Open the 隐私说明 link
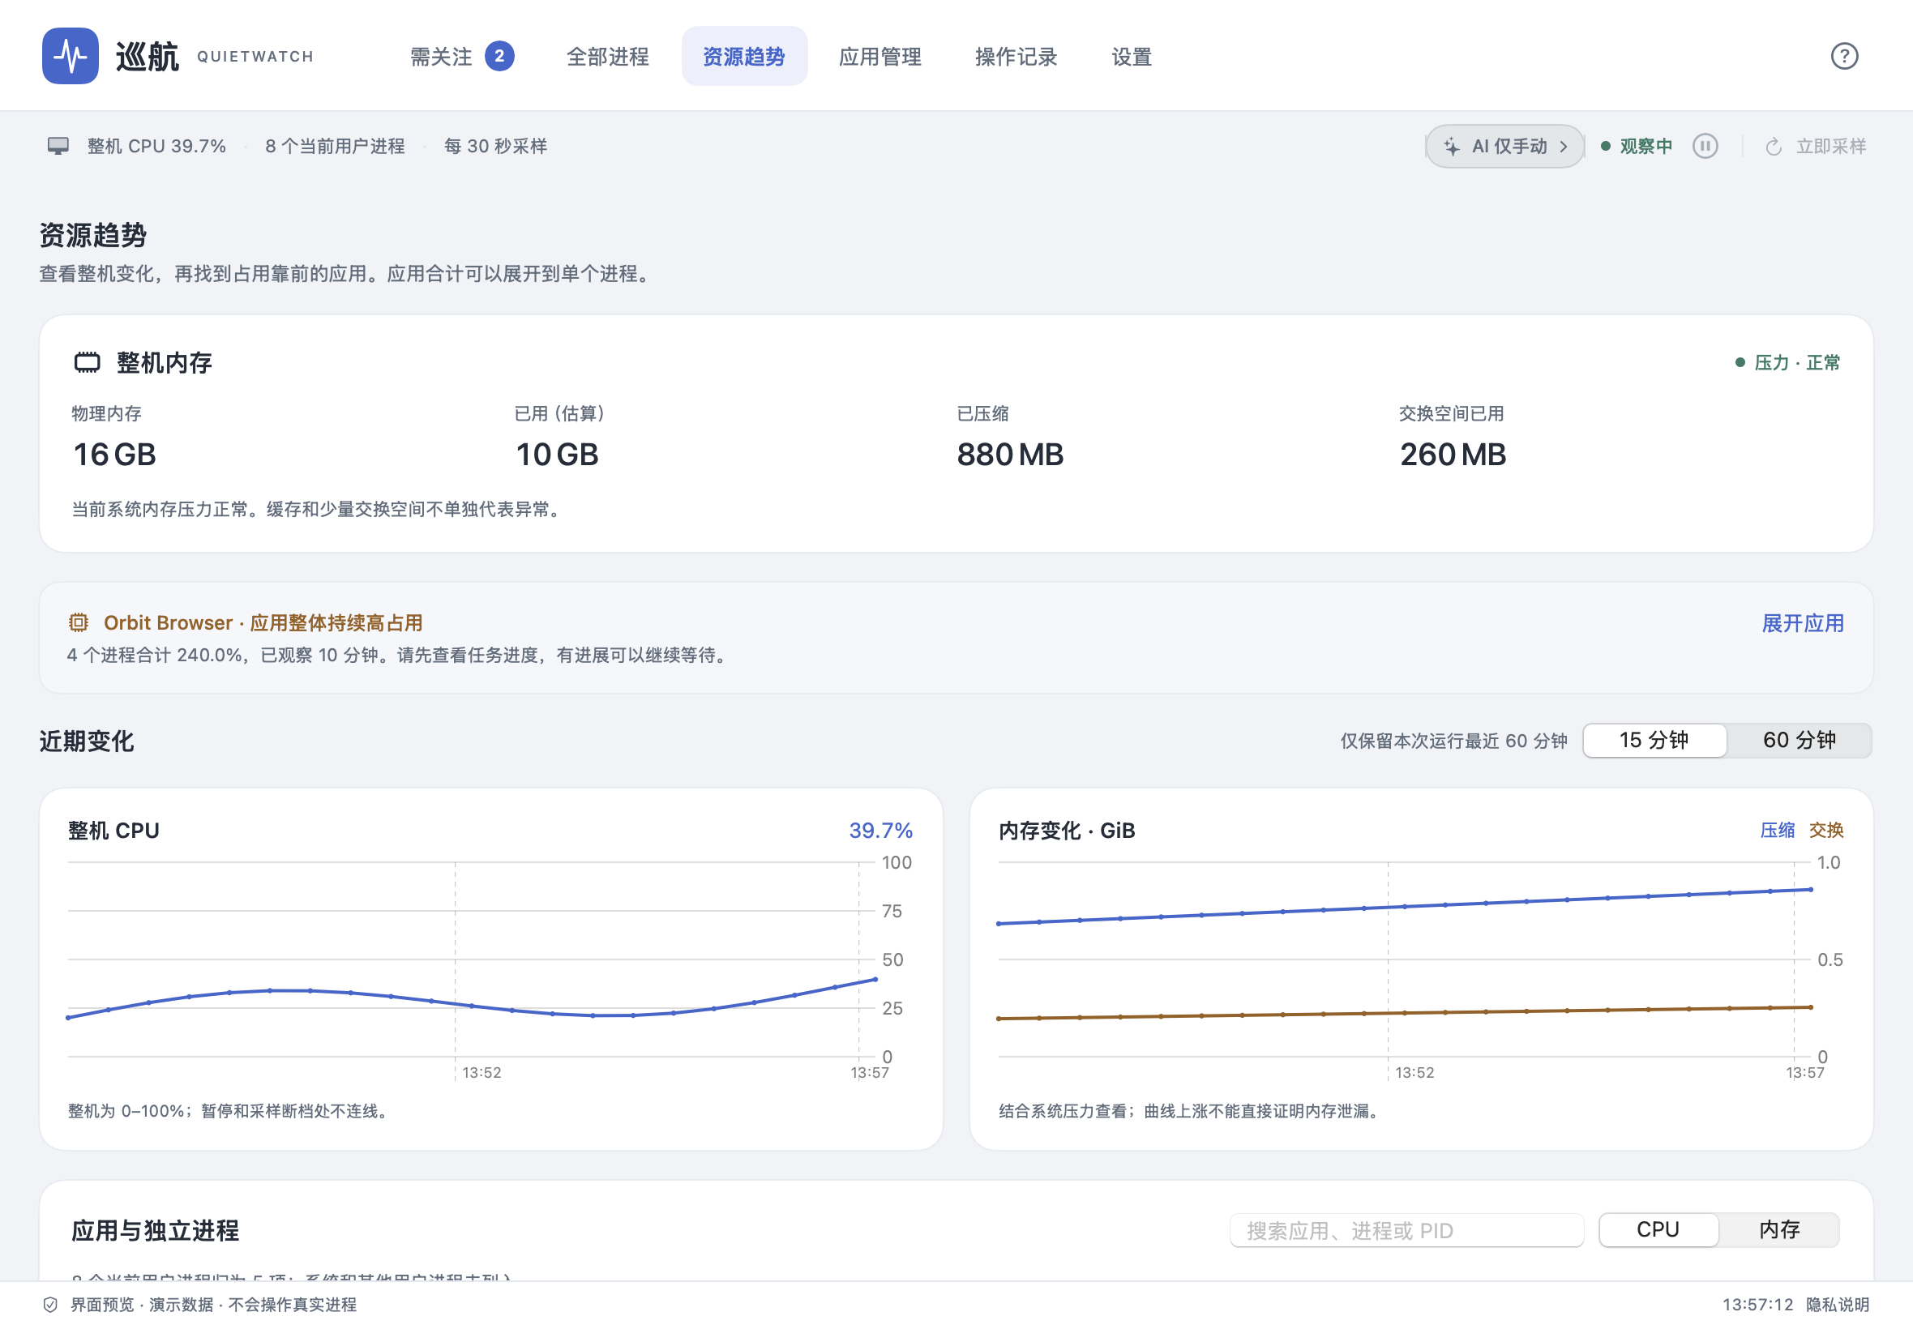1913x1329 pixels. point(1838,1304)
